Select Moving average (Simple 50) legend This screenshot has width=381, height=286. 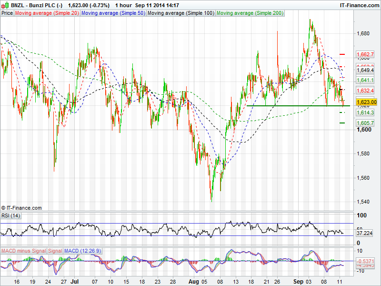click(x=113, y=13)
